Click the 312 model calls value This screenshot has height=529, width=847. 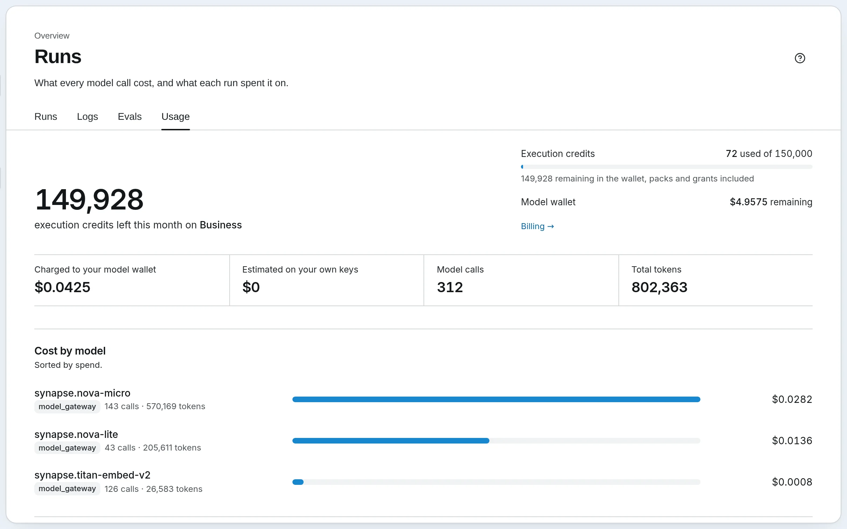pos(450,287)
